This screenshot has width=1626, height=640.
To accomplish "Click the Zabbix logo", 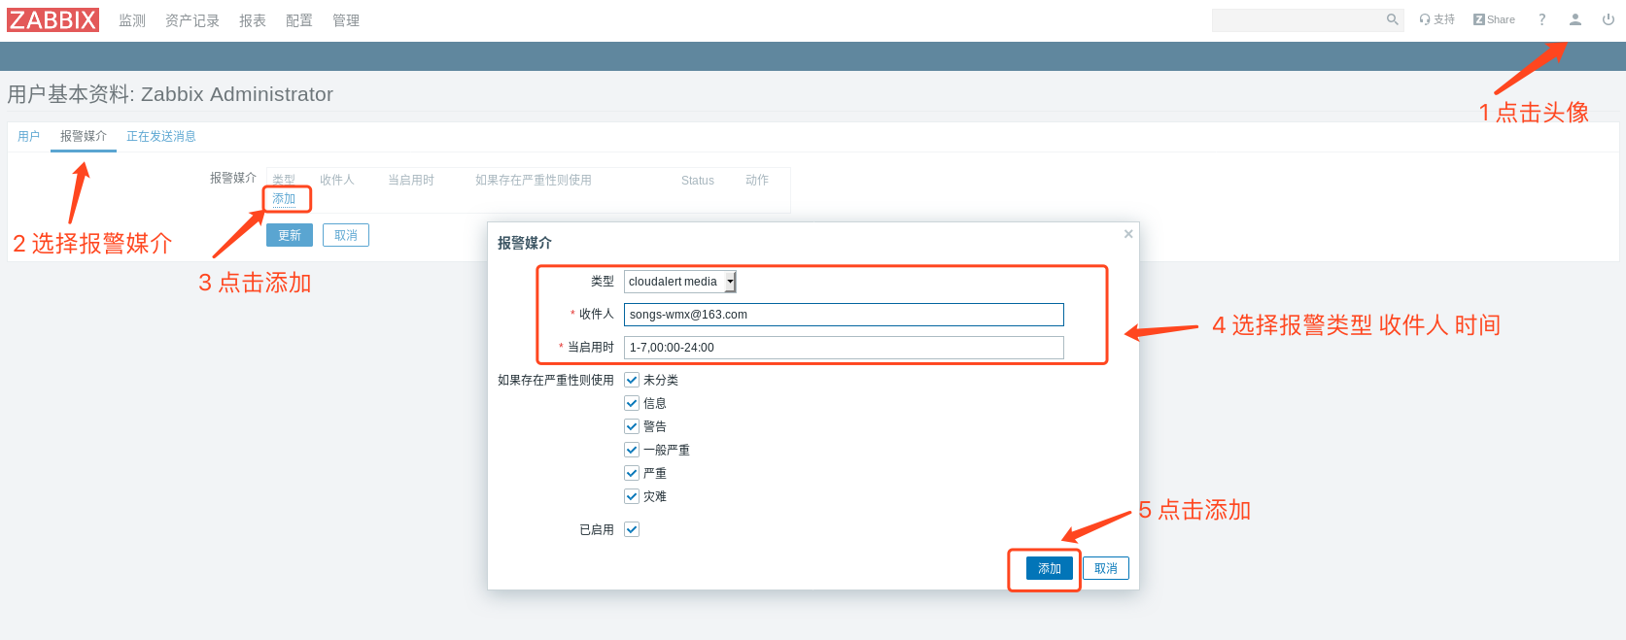I will [52, 20].
